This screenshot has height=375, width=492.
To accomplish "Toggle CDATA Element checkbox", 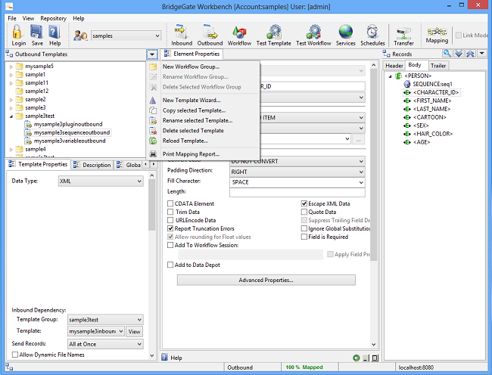I will tap(170, 203).
